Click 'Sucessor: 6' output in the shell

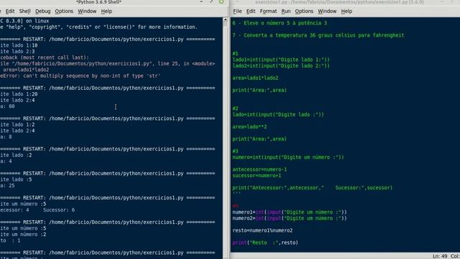point(59,210)
